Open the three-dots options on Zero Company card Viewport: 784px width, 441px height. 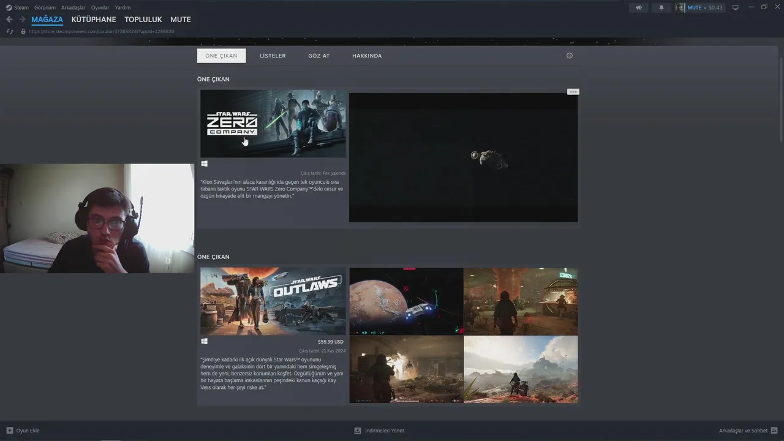[573, 92]
